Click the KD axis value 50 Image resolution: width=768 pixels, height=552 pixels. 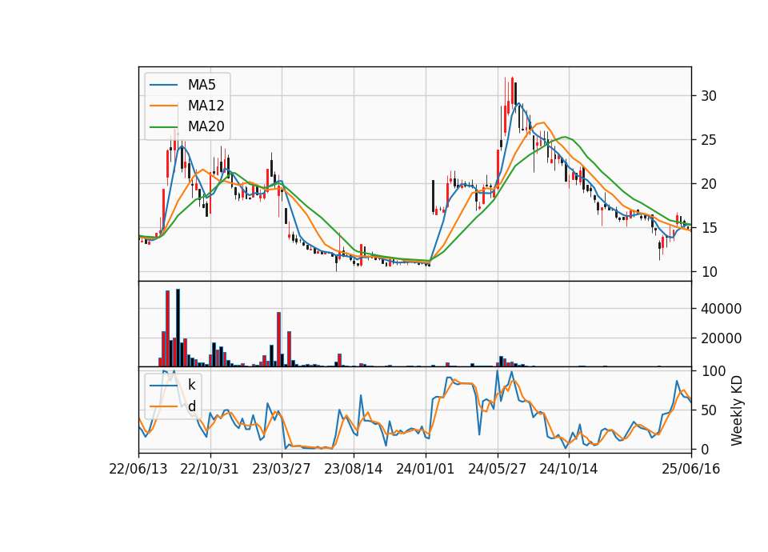709,410
